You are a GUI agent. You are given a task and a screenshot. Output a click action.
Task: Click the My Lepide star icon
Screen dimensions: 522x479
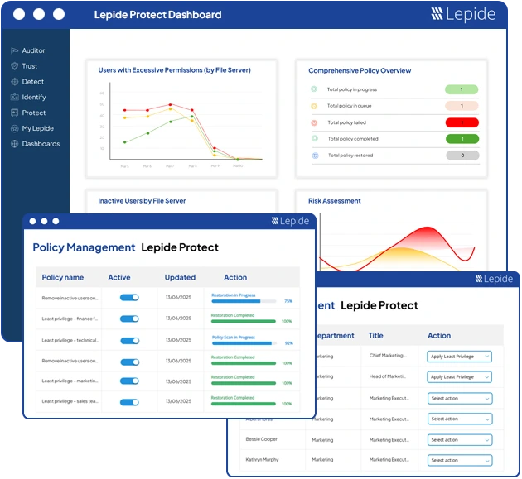[x=14, y=128]
